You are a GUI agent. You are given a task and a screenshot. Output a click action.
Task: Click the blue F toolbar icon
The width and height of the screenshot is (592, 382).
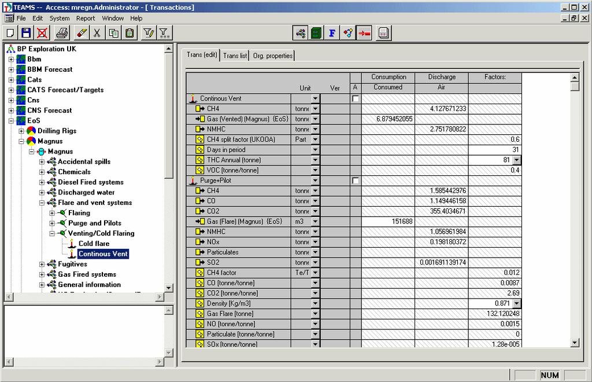point(332,33)
